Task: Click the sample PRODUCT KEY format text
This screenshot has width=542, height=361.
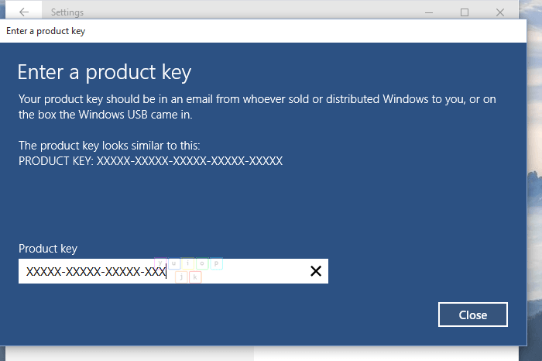Action: pos(151,161)
